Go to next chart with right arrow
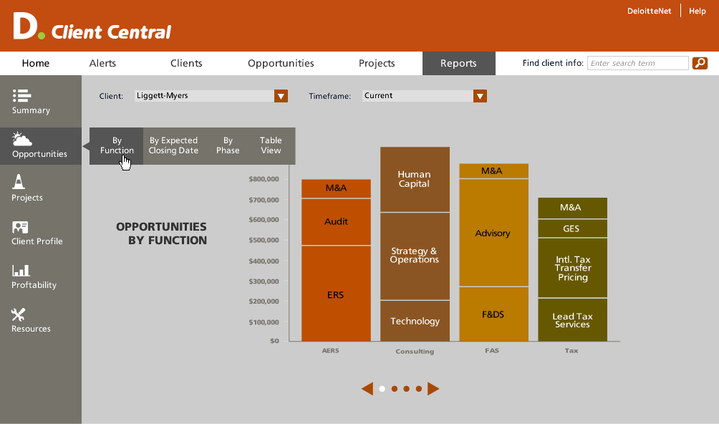The height and width of the screenshot is (424, 719). [x=433, y=389]
